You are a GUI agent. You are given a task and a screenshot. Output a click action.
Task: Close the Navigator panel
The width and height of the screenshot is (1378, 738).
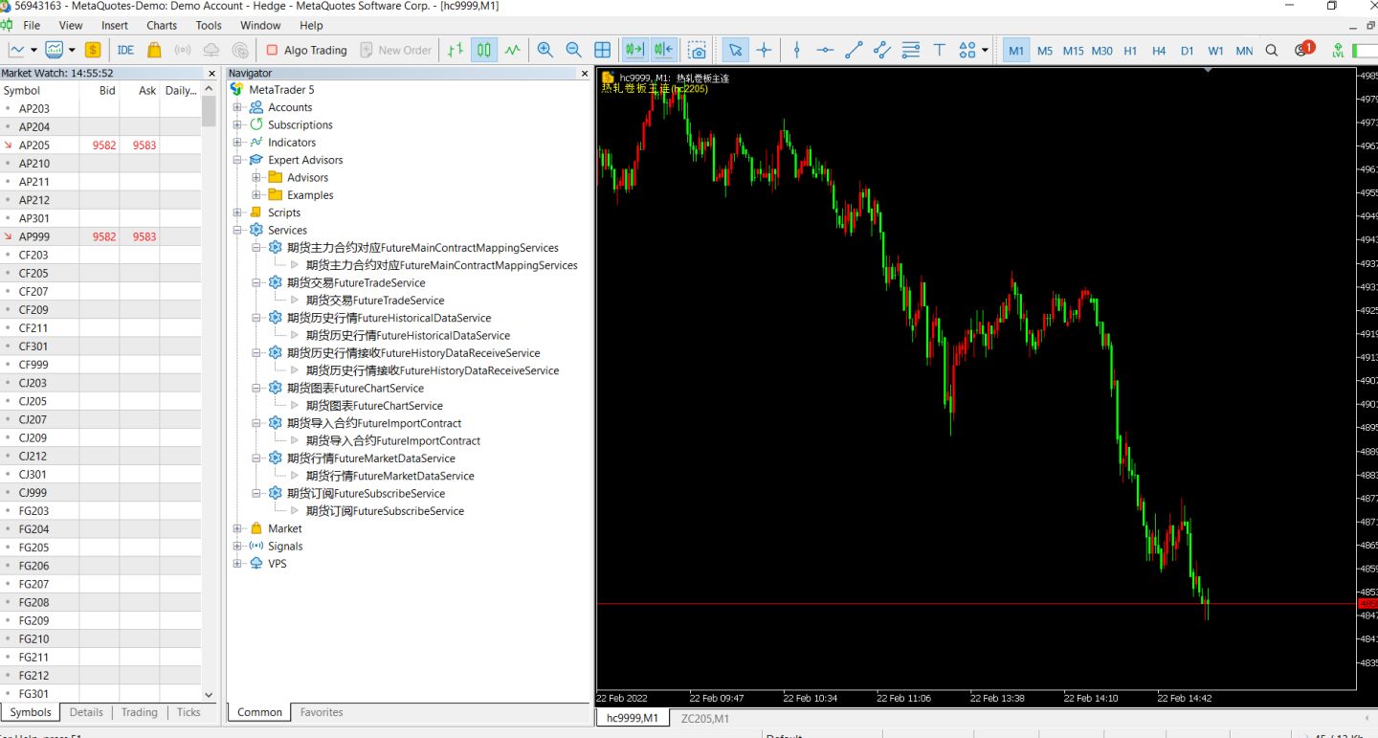point(585,73)
